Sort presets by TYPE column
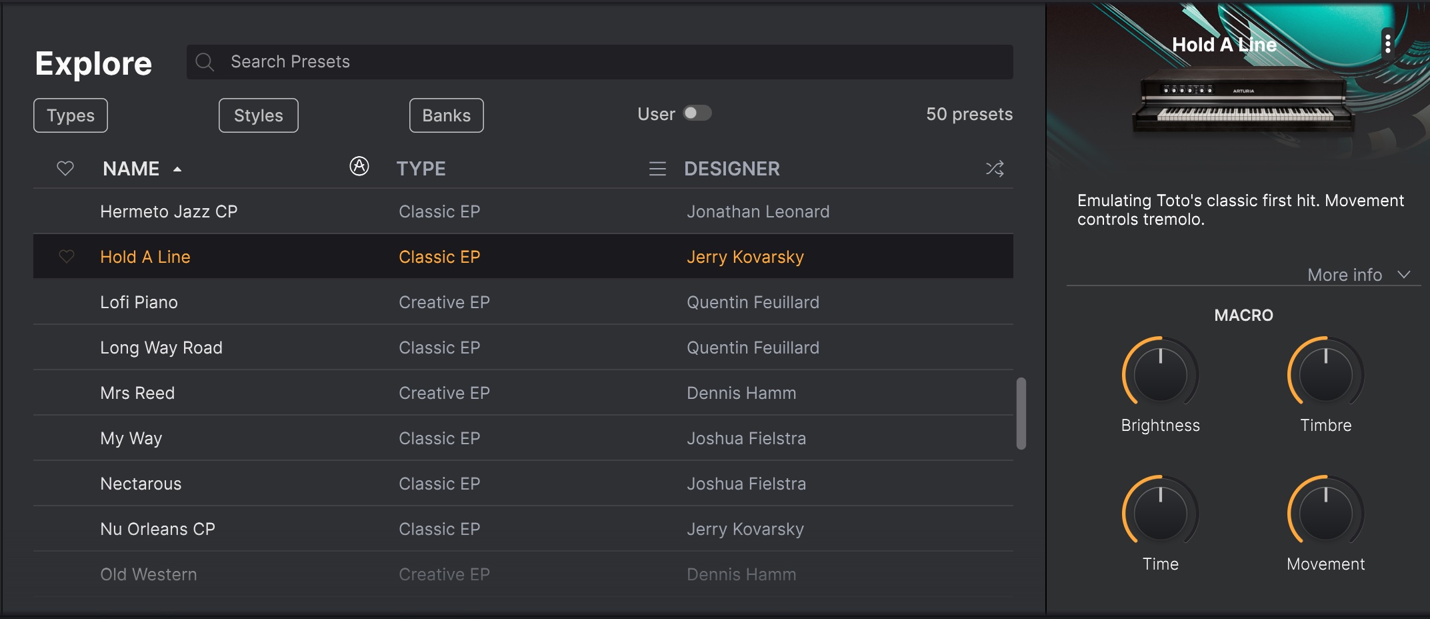1430x619 pixels. tap(421, 169)
